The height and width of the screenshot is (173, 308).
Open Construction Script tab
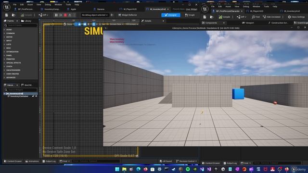pyautogui.click(x=278, y=23)
